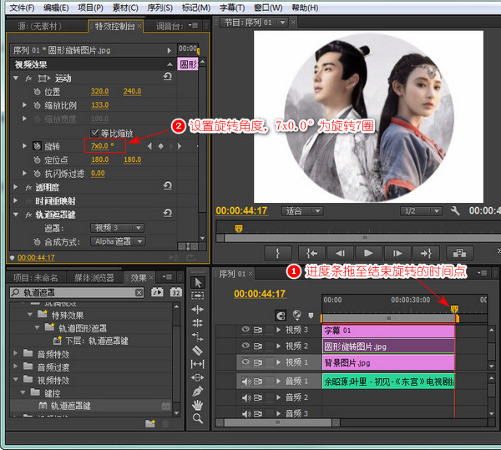
Task: Open the 遮罩 视频 3 dropdown
Action: coord(117,228)
